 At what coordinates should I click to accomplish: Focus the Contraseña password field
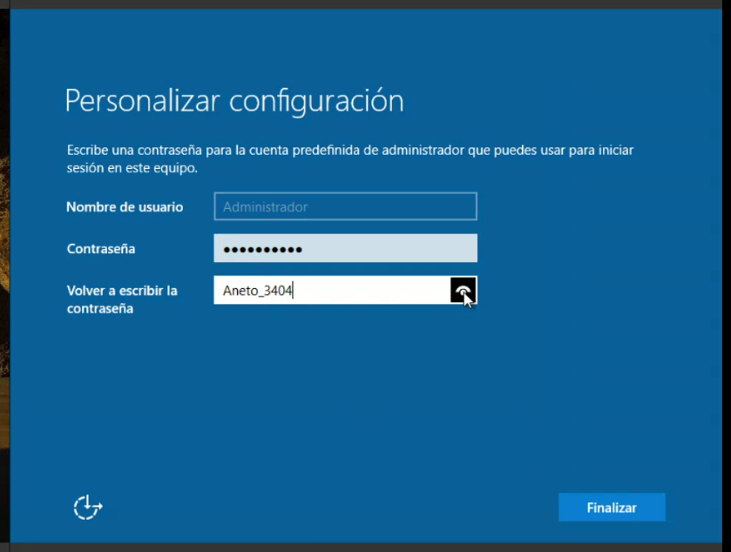pos(345,249)
